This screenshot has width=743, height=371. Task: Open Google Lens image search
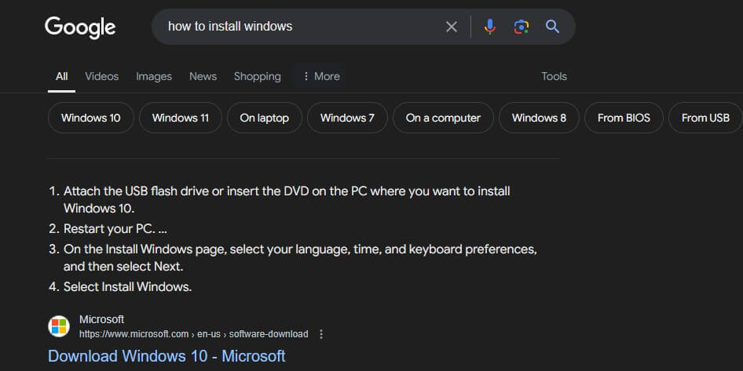522,27
